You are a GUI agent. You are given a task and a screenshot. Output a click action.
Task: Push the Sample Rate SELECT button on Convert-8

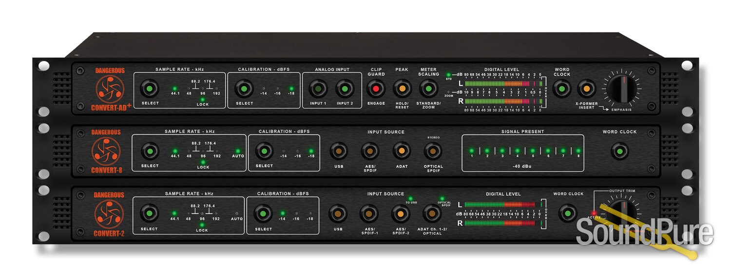150,152
